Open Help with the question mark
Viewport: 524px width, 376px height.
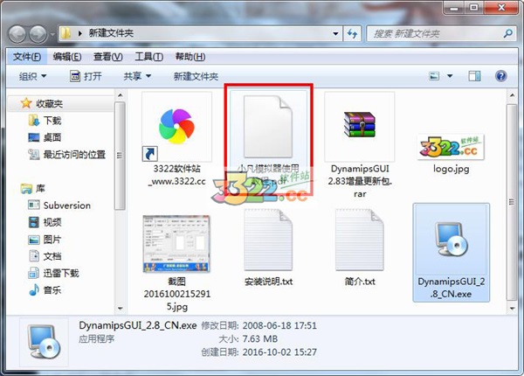[500, 76]
